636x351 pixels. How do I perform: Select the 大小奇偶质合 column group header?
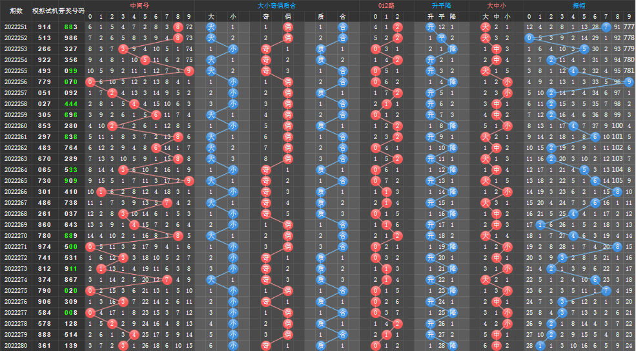pos(277,5)
